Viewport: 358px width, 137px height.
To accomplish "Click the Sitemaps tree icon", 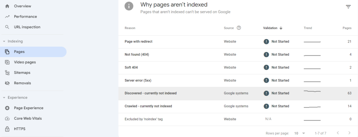I will 7,73.
